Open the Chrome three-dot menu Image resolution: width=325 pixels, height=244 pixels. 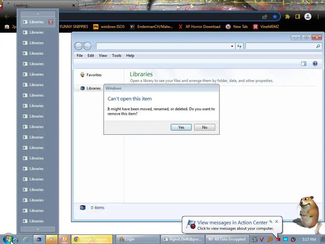point(318,17)
